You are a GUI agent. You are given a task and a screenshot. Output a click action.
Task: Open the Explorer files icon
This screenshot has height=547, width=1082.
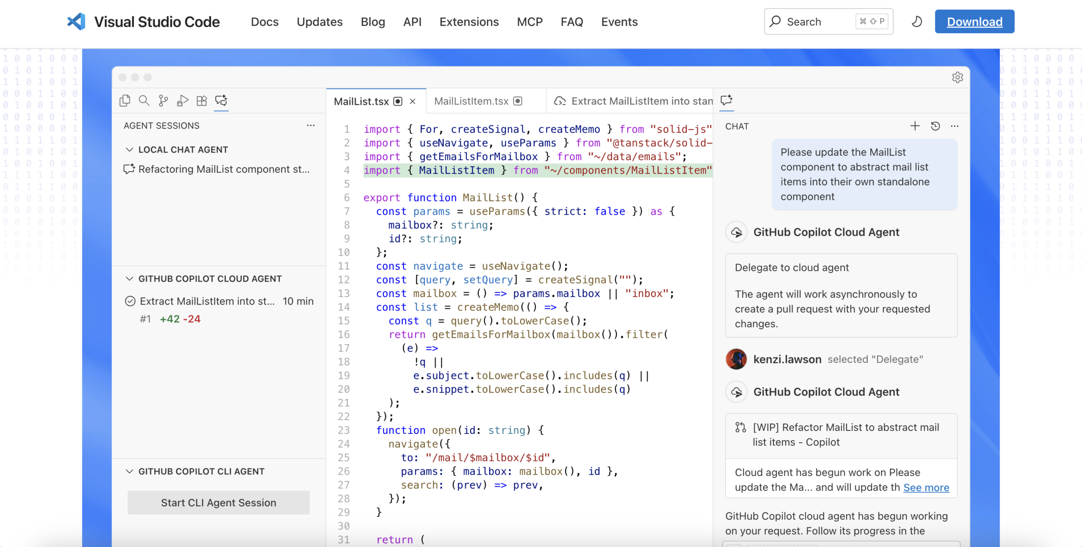point(125,101)
